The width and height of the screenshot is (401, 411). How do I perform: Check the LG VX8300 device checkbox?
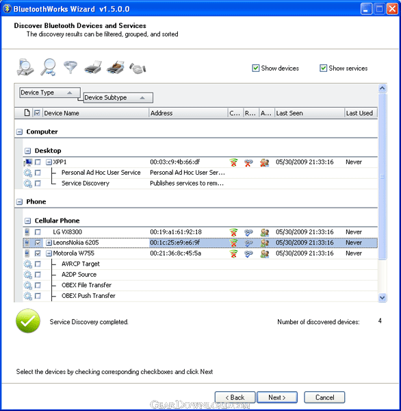38,232
